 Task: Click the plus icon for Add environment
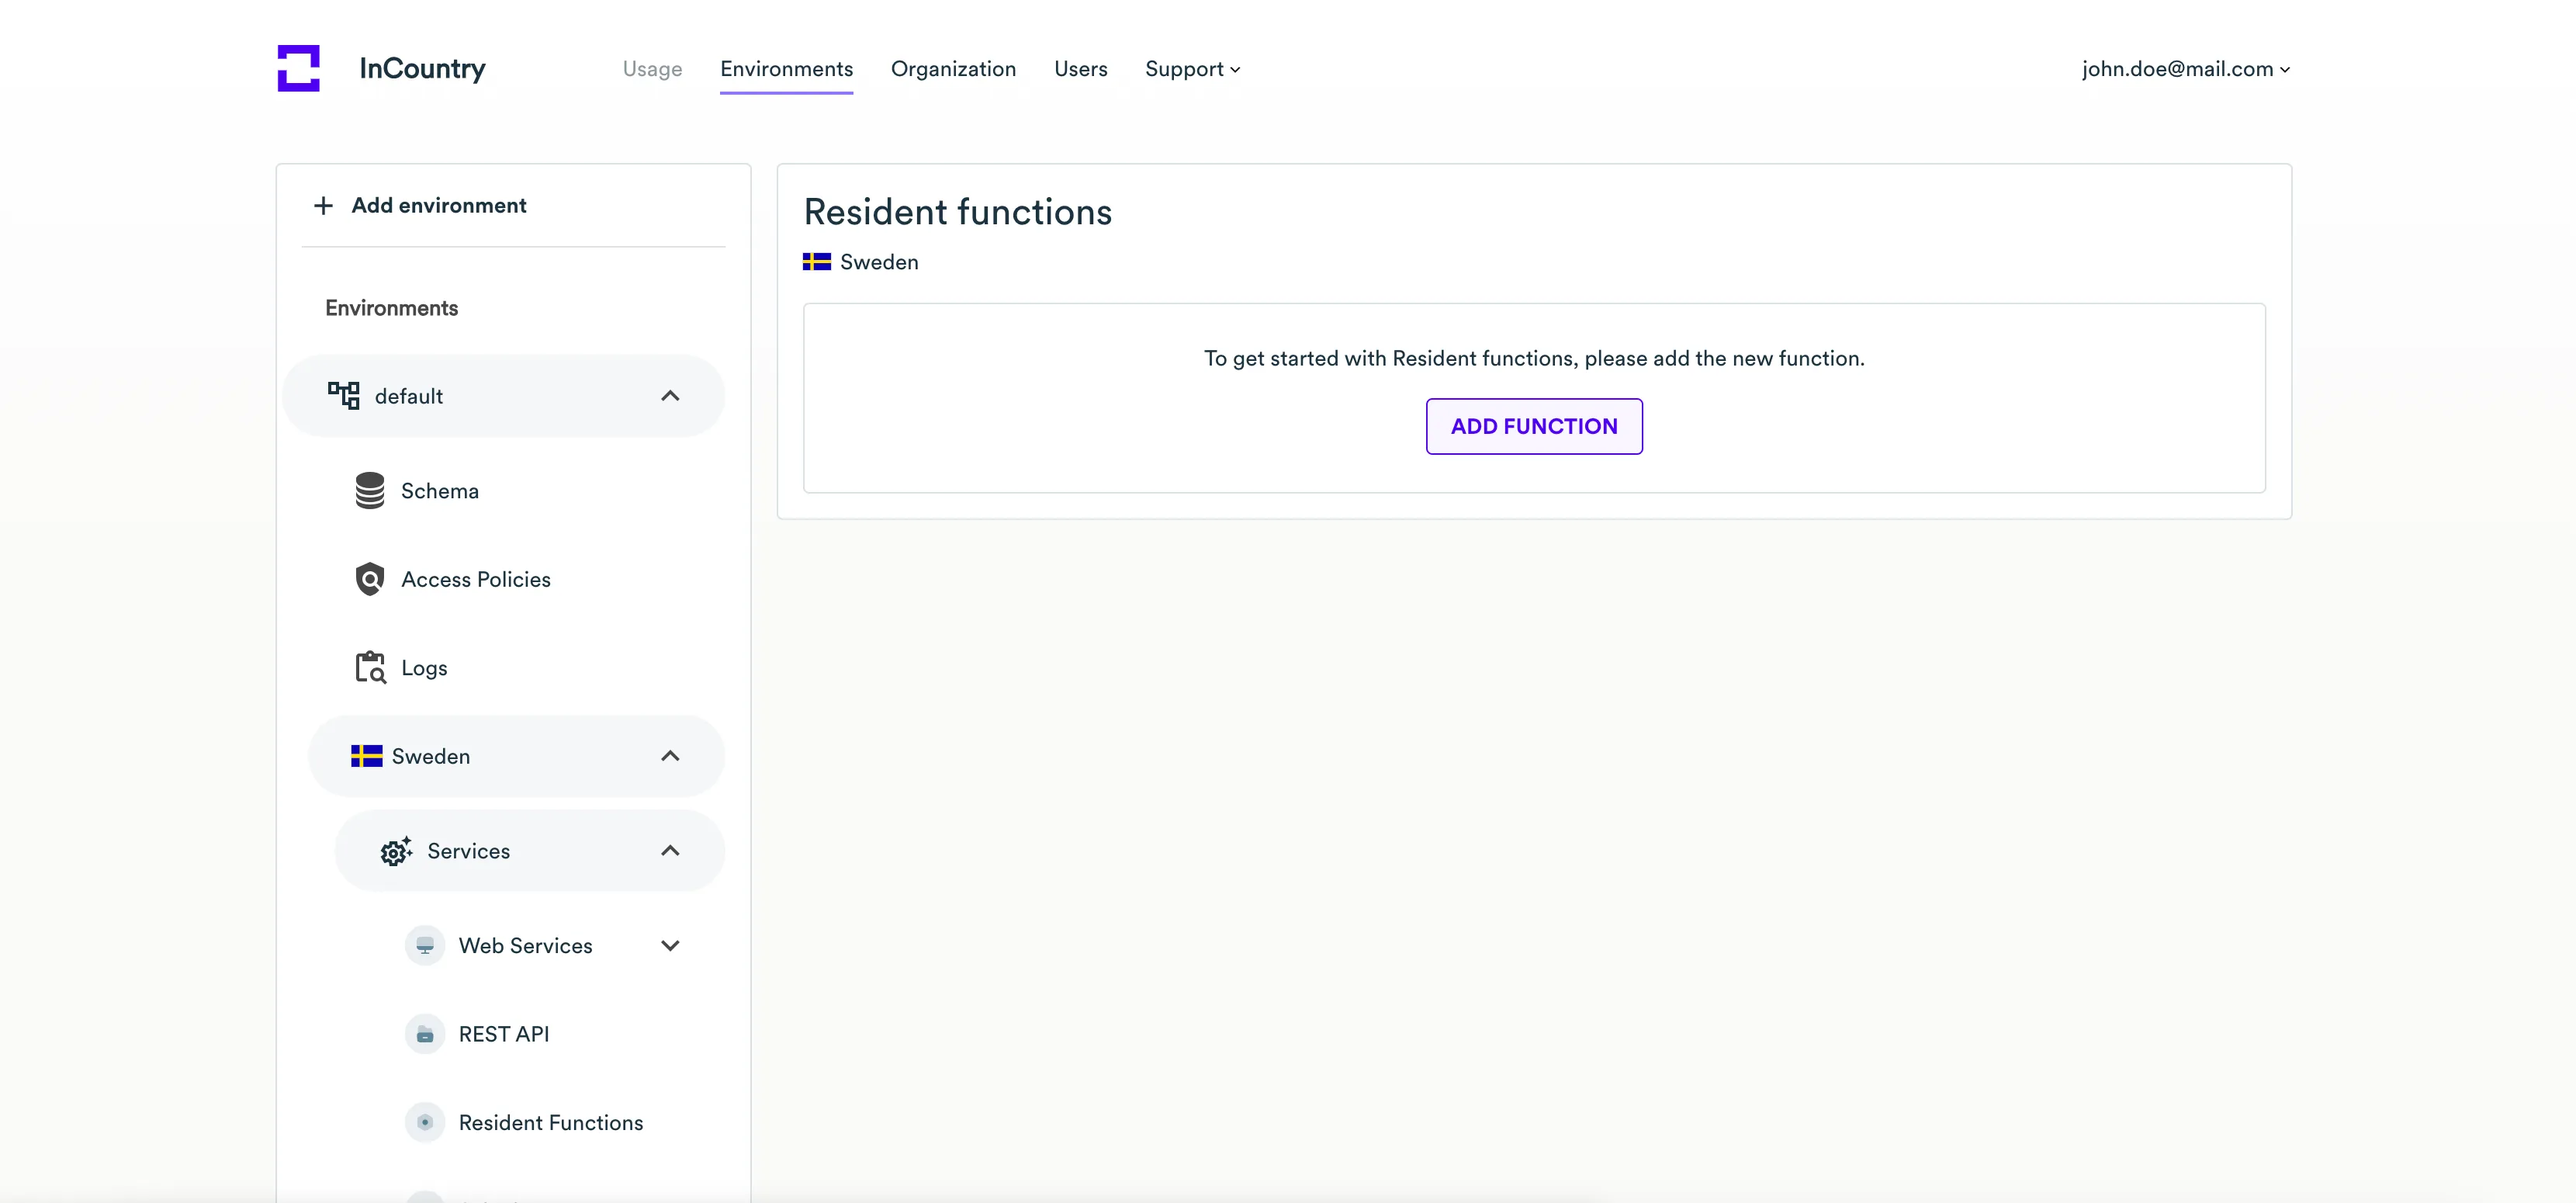pos(323,205)
